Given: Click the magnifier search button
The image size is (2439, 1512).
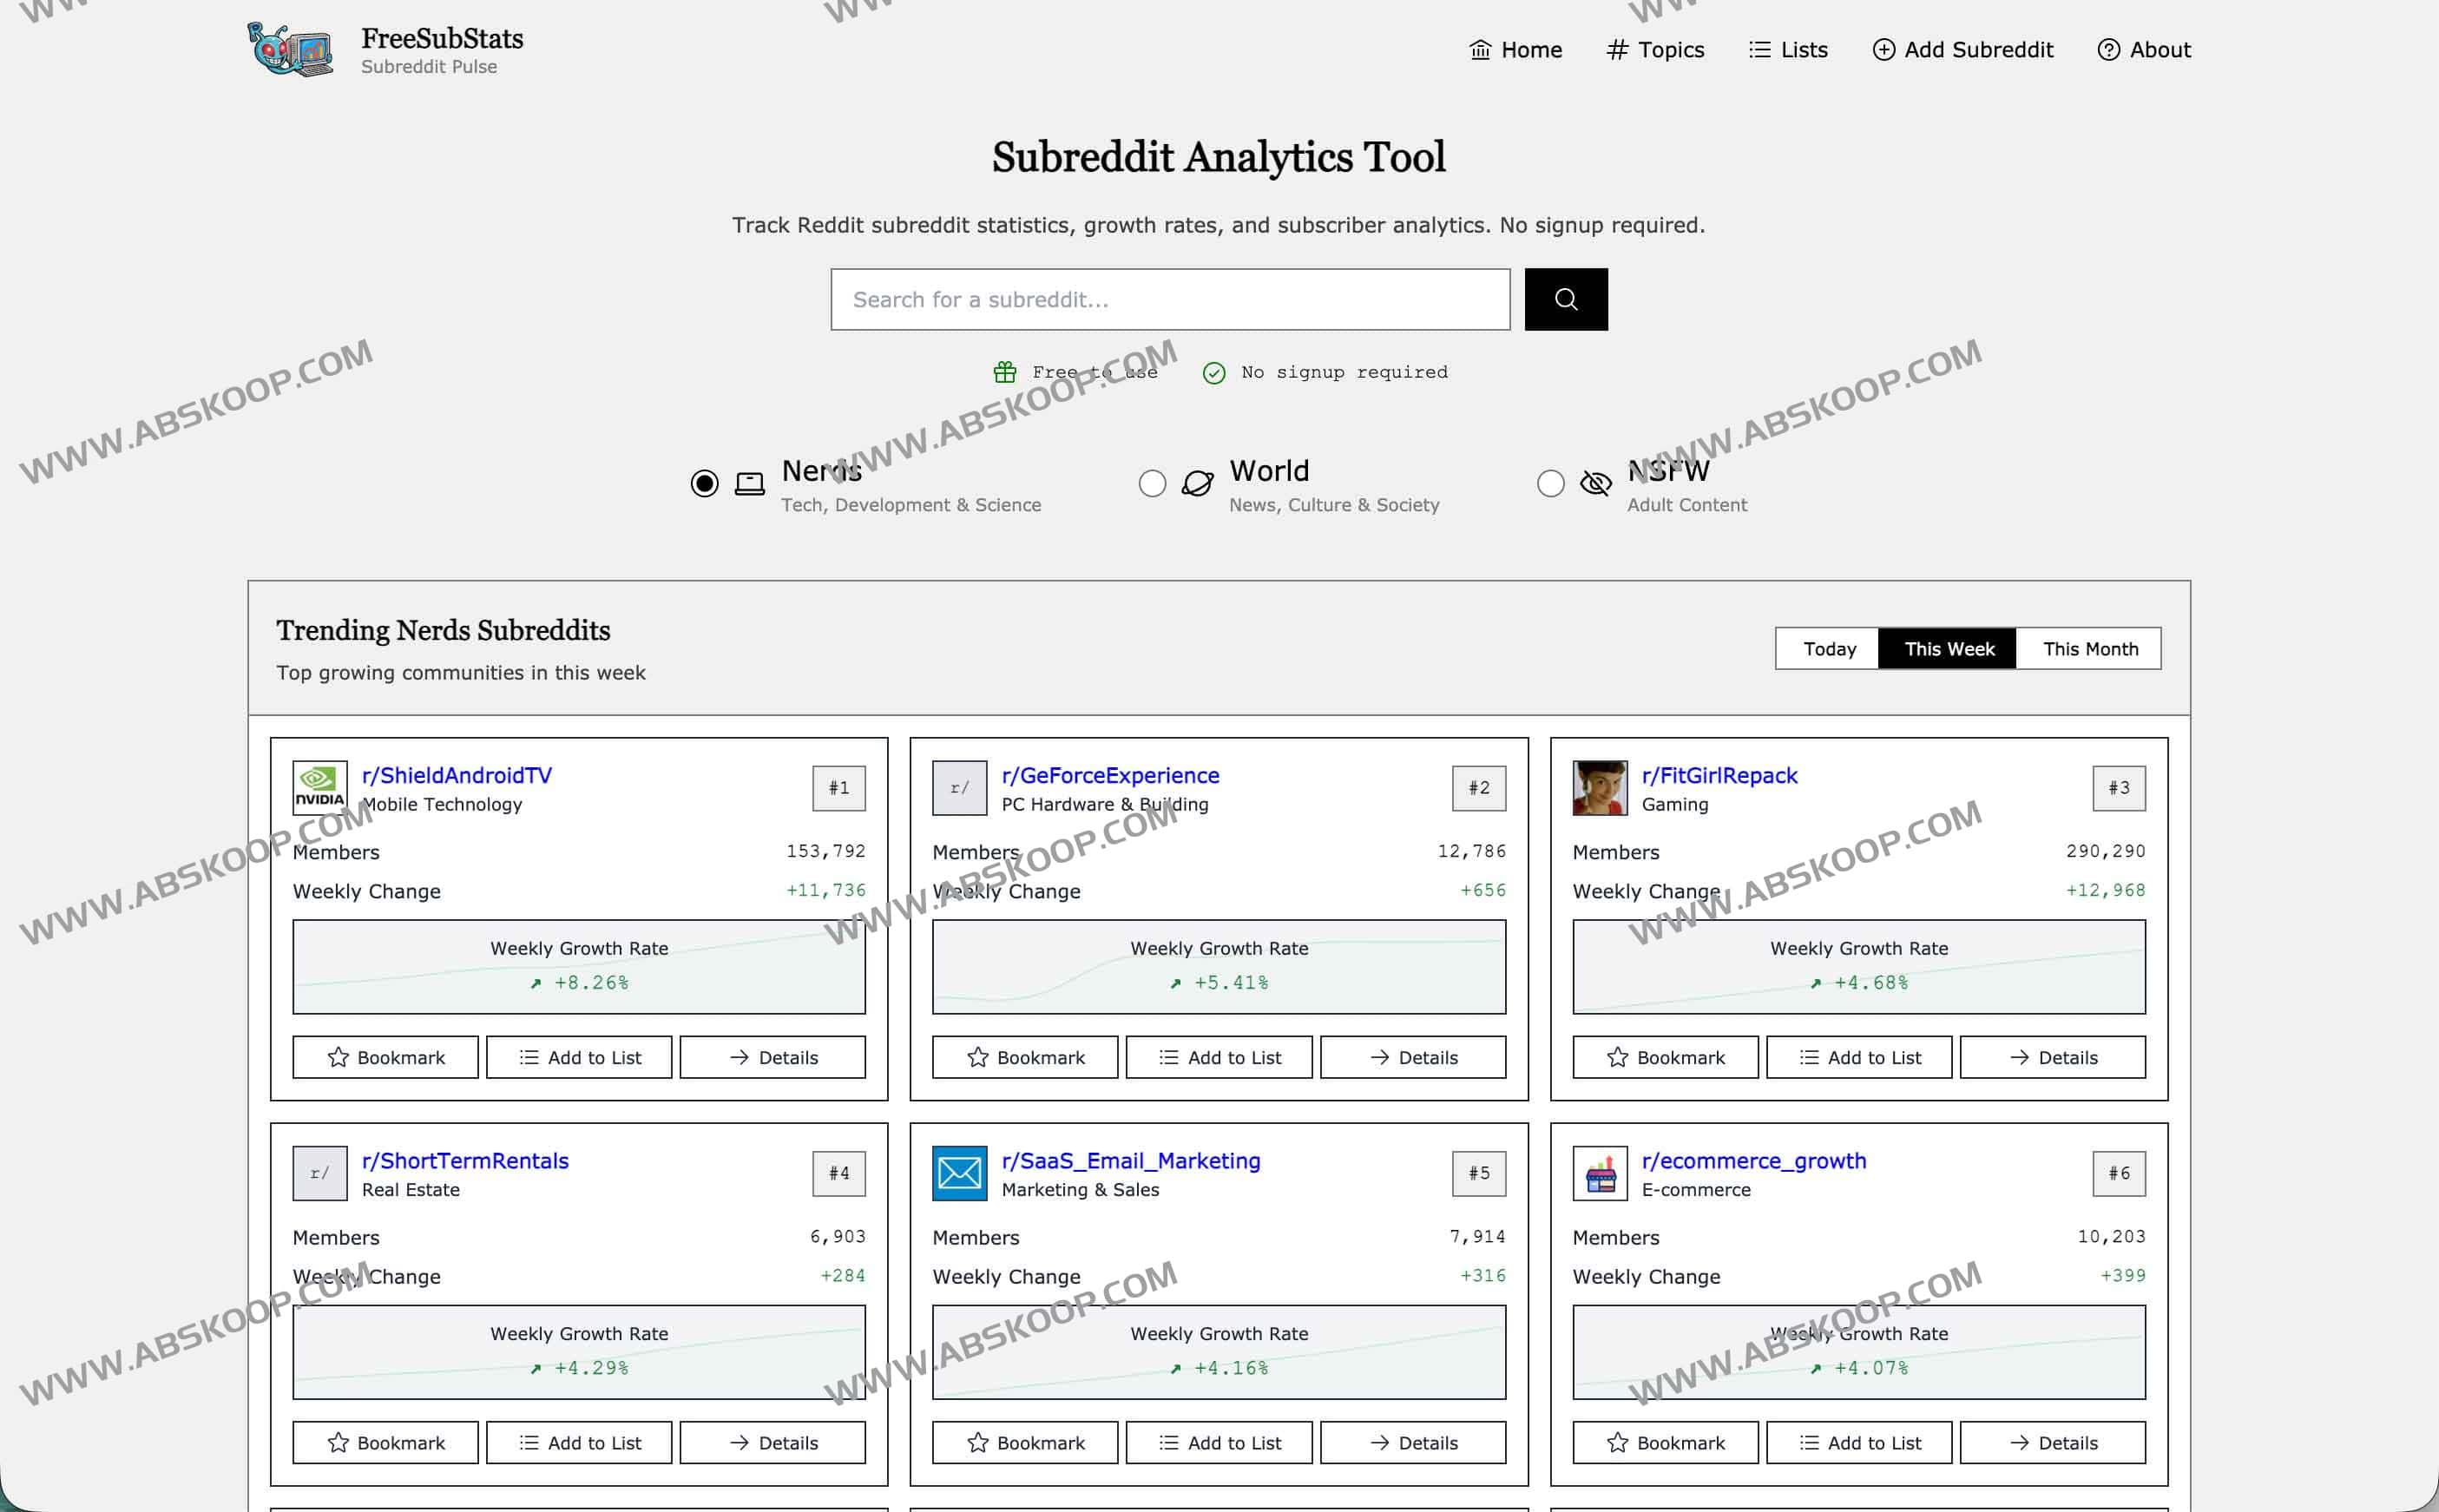Looking at the screenshot, I should tap(1565, 299).
